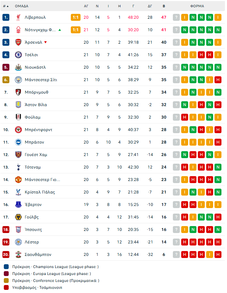Sort standings by the ΑΓ column header
The image size is (227, 293).
click(86, 6)
